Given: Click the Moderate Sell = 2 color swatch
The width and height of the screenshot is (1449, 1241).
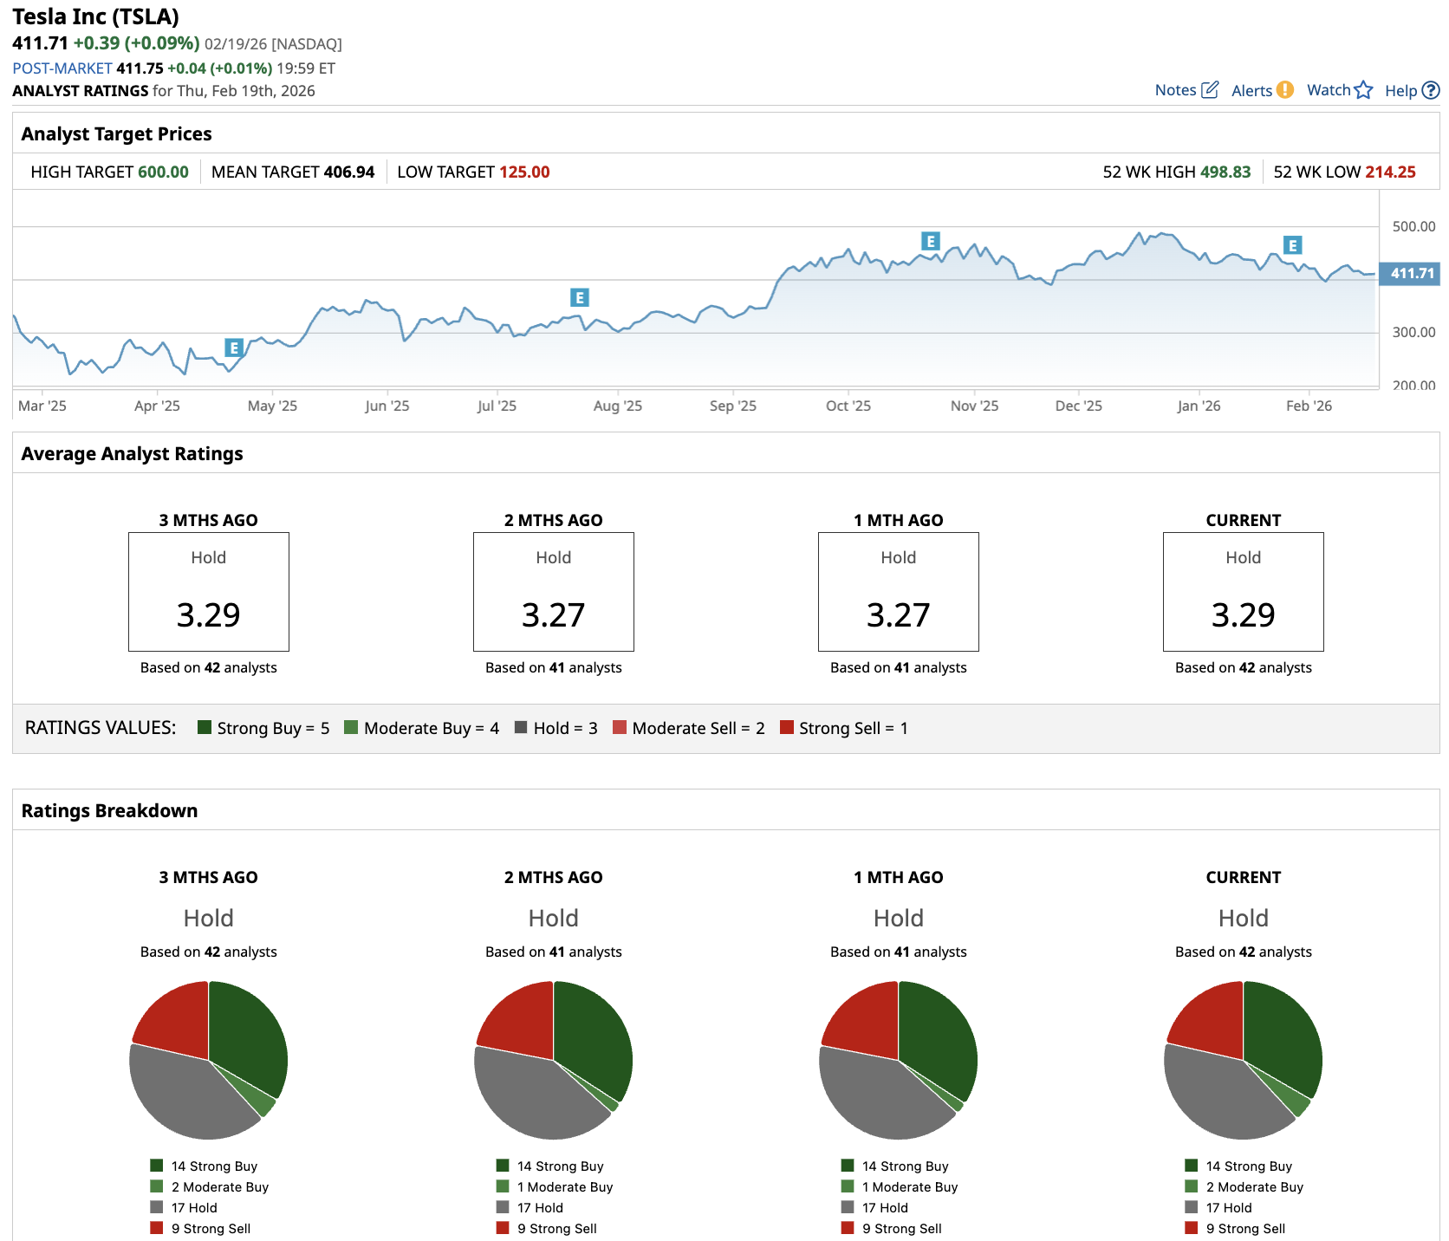Looking at the screenshot, I should [x=620, y=727].
